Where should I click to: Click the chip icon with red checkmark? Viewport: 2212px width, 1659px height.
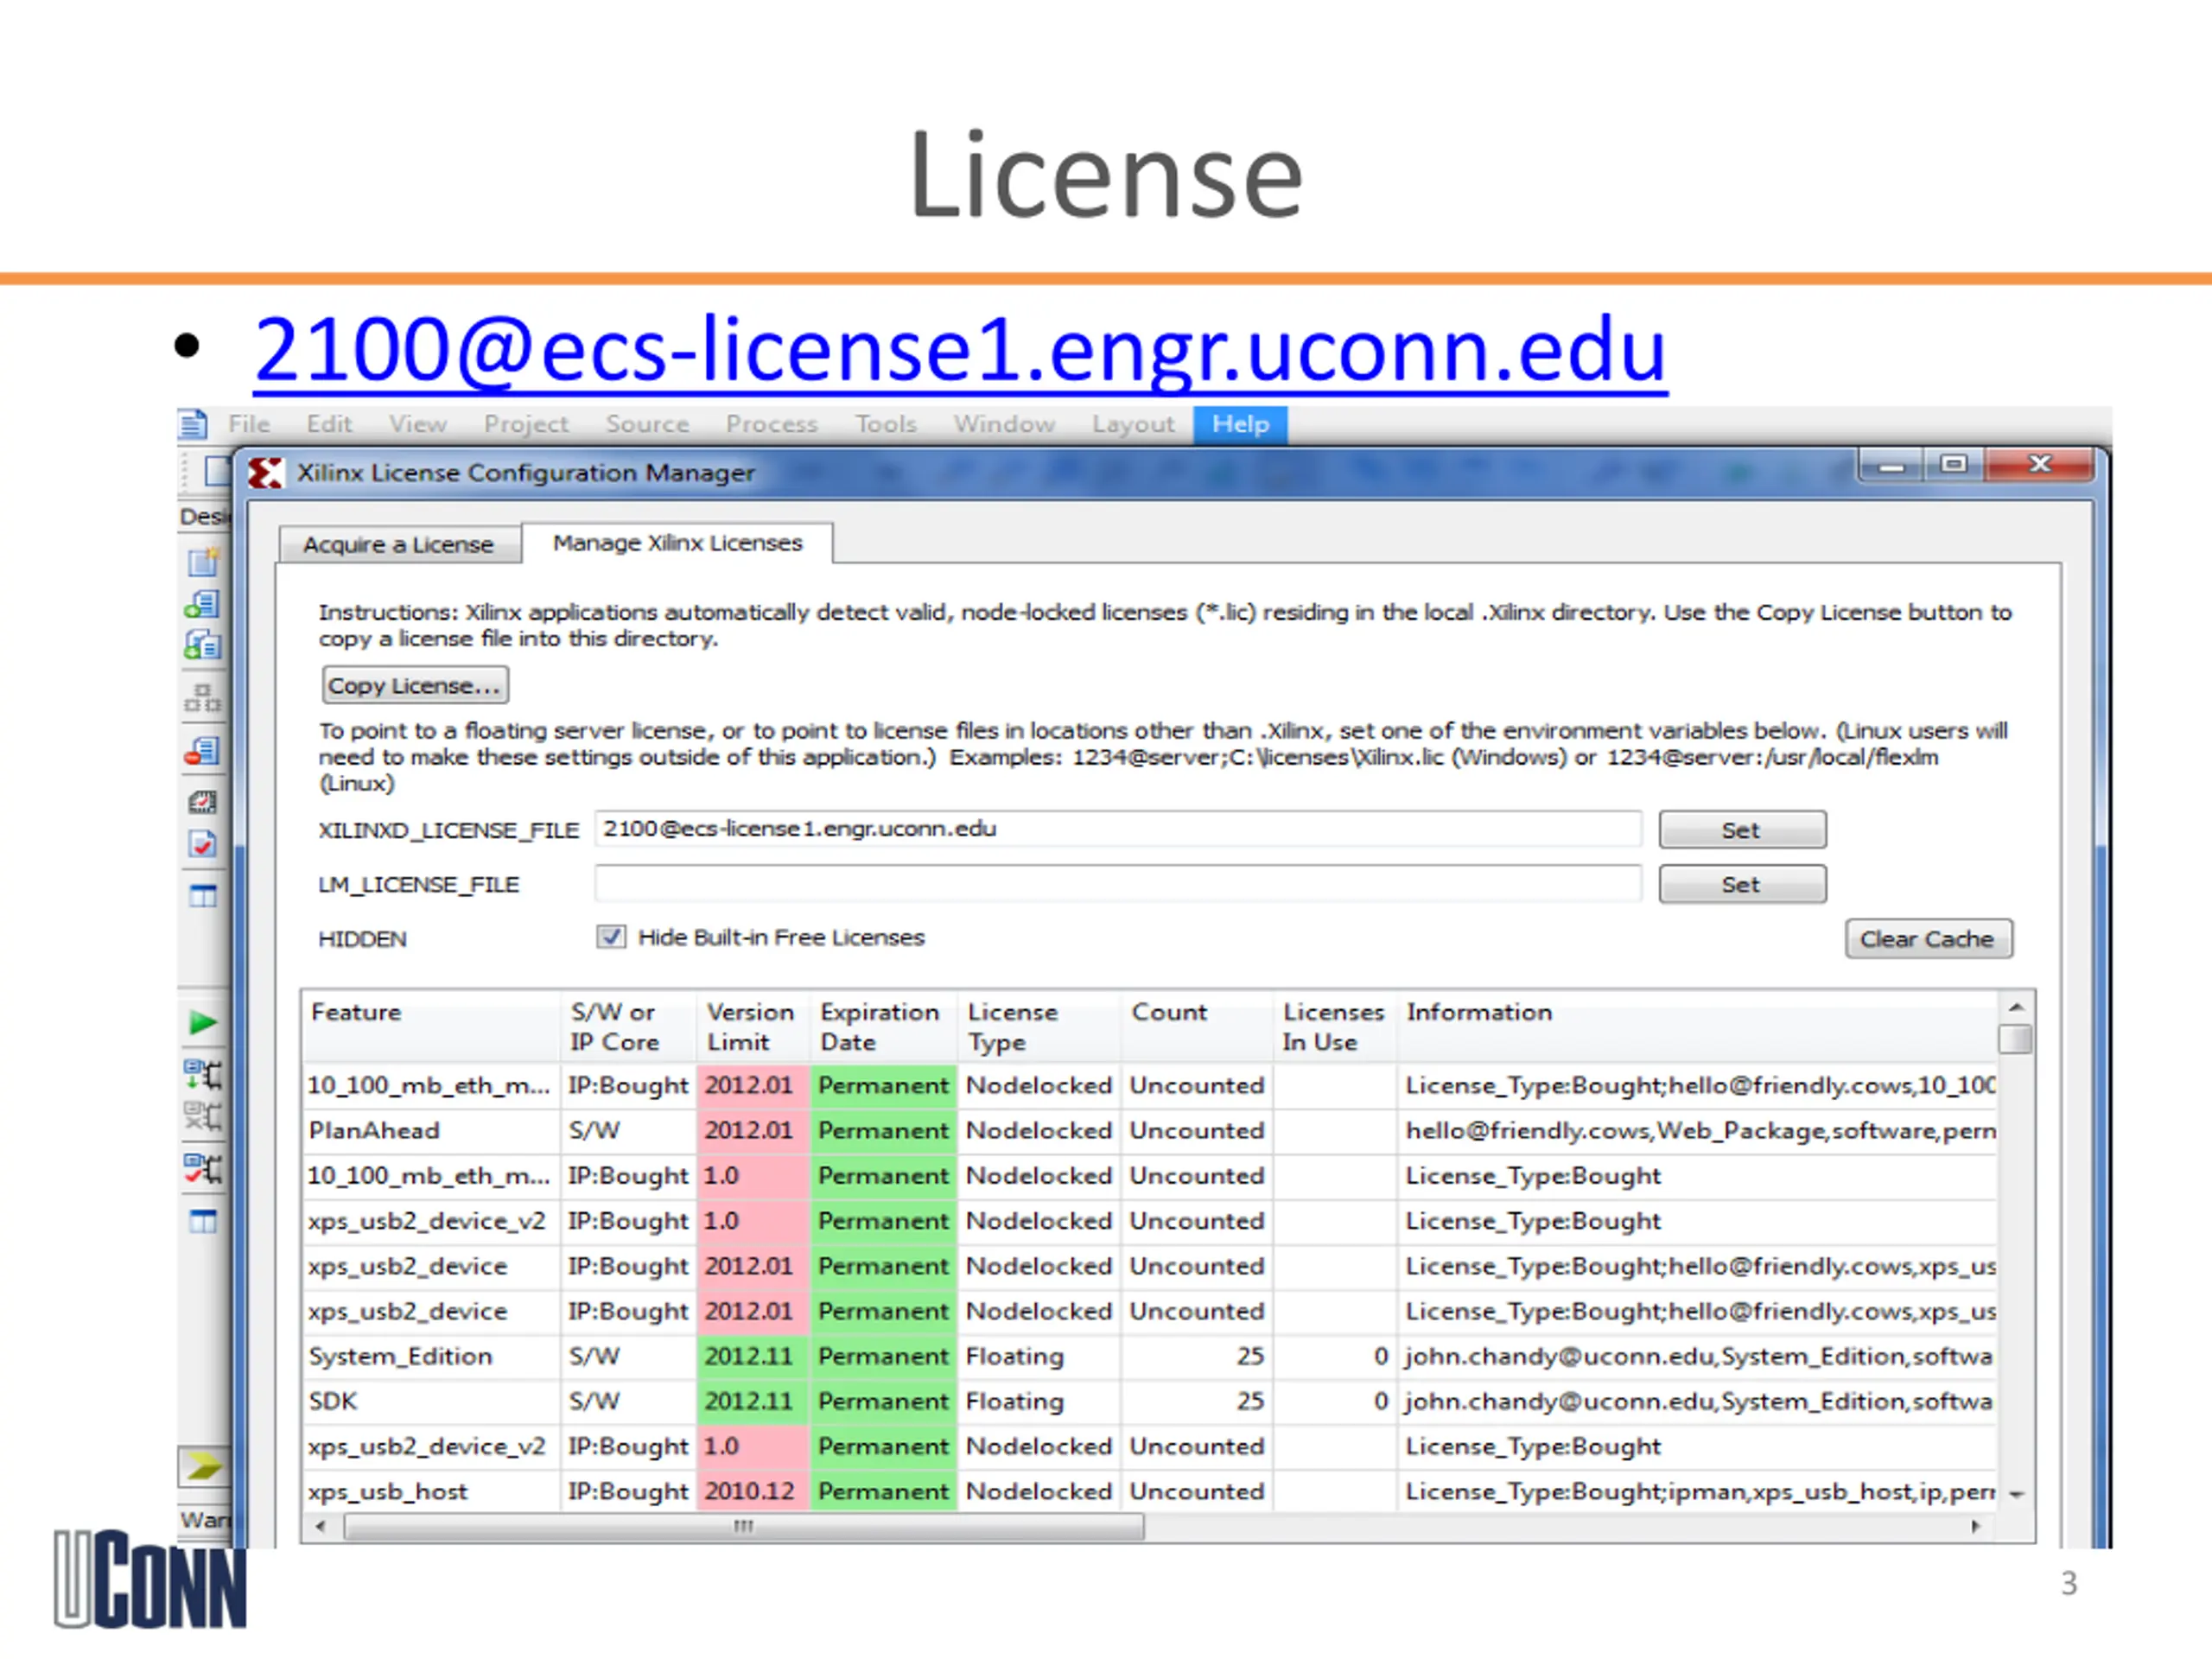(x=203, y=1168)
